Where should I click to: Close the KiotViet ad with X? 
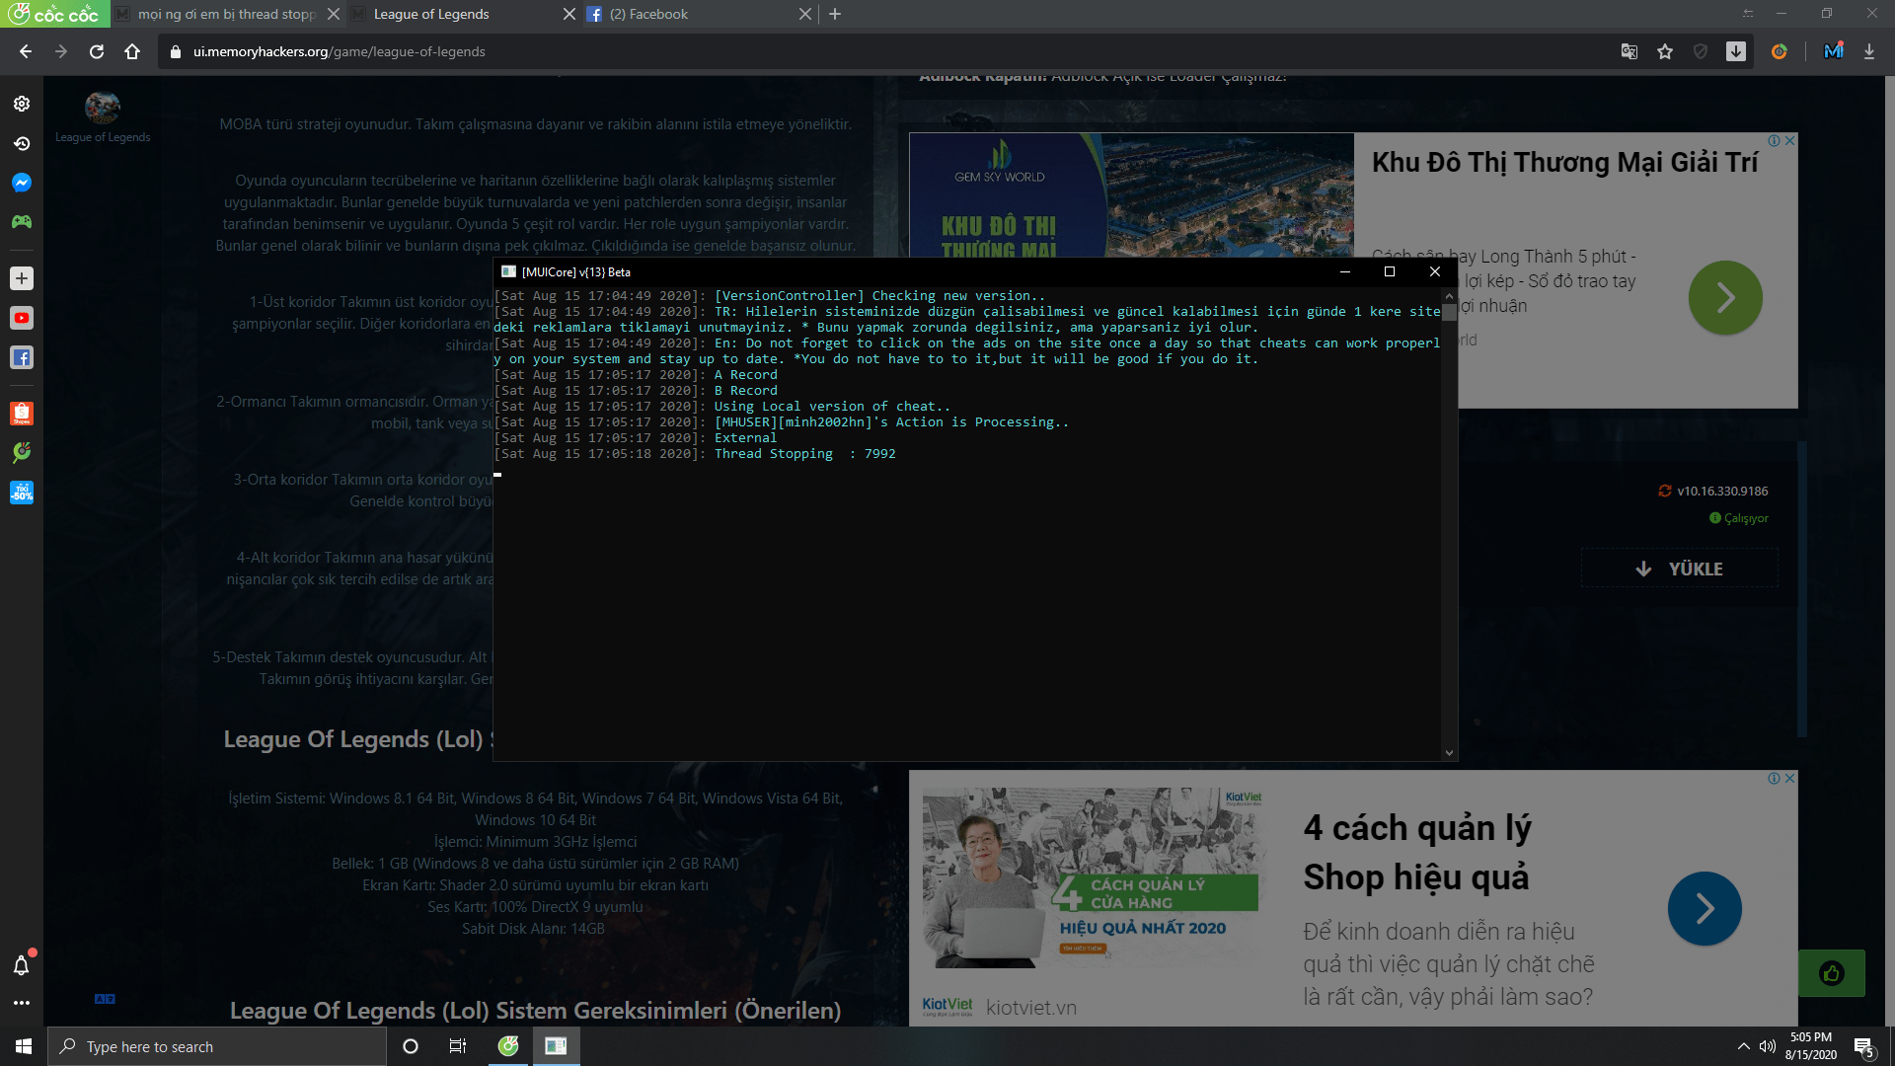(1790, 779)
